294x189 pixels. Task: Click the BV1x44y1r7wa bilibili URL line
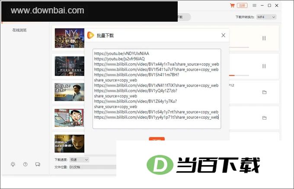pyautogui.click(x=157, y=64)
